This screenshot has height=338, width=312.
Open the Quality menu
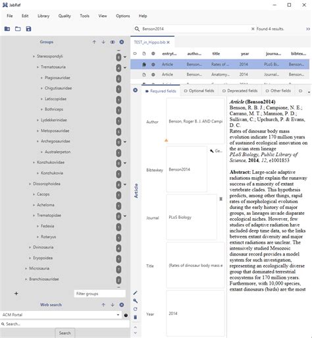65,16
